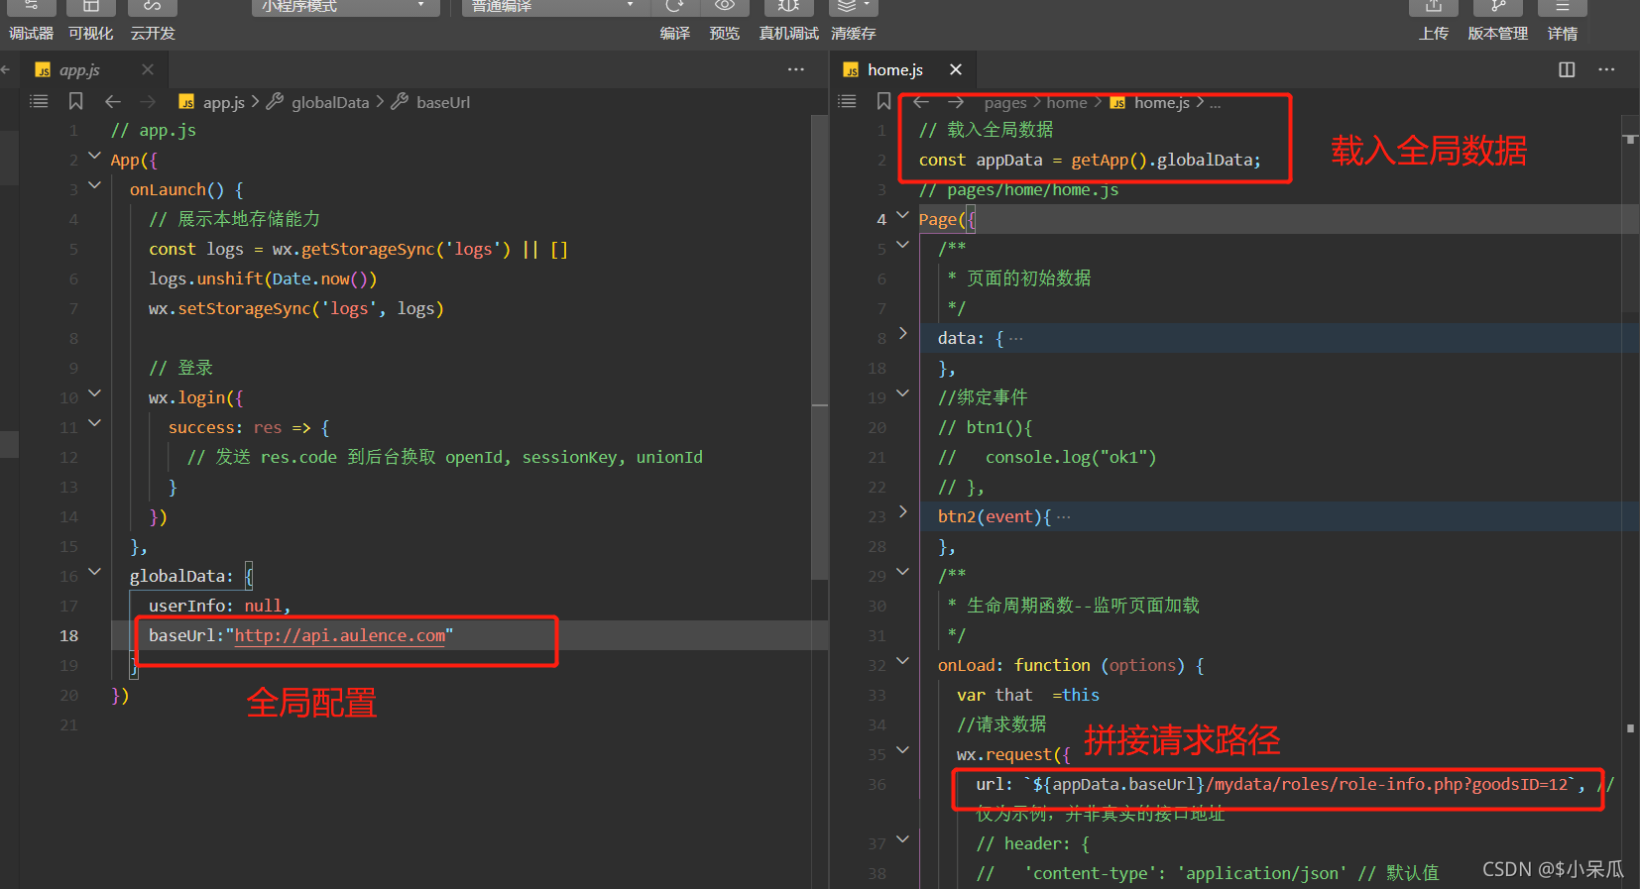The width and height of the screenshot is (1640, 889).
Task: Go forward in home.js editor navigation
Action: tap(956, 102)
